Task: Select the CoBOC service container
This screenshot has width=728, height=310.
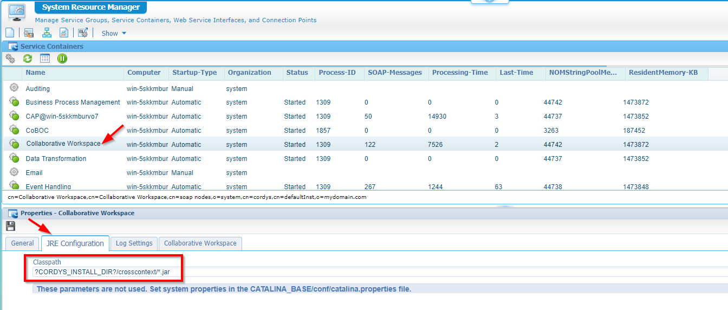Action: pyautogui.click(x=37, y=131)
